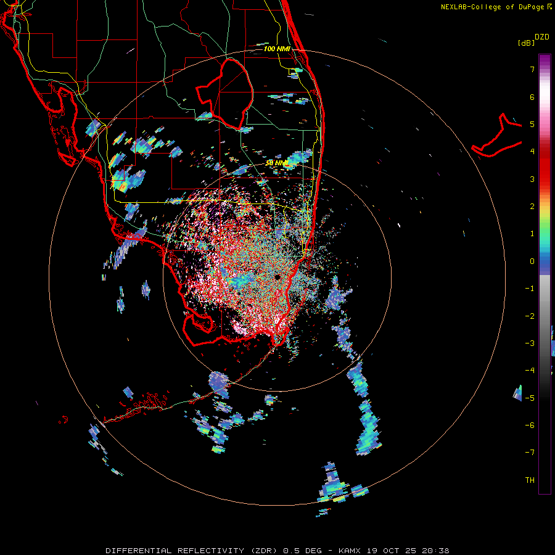Click the 0.5 DEG elevation text
Viewport: 555px width, 555px height.
point(303,551)
